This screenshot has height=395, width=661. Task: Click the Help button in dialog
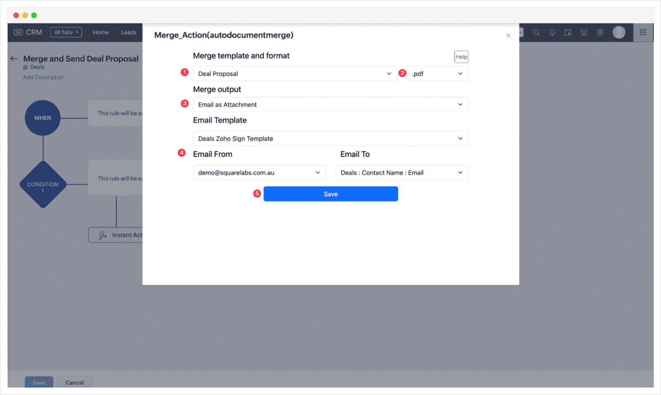(x=461, y=57)
